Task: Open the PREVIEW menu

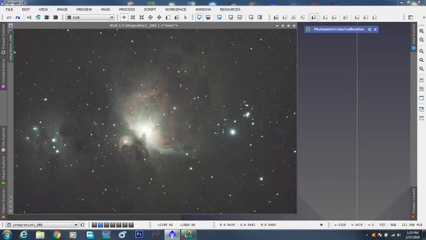Action: coord(84,9)
